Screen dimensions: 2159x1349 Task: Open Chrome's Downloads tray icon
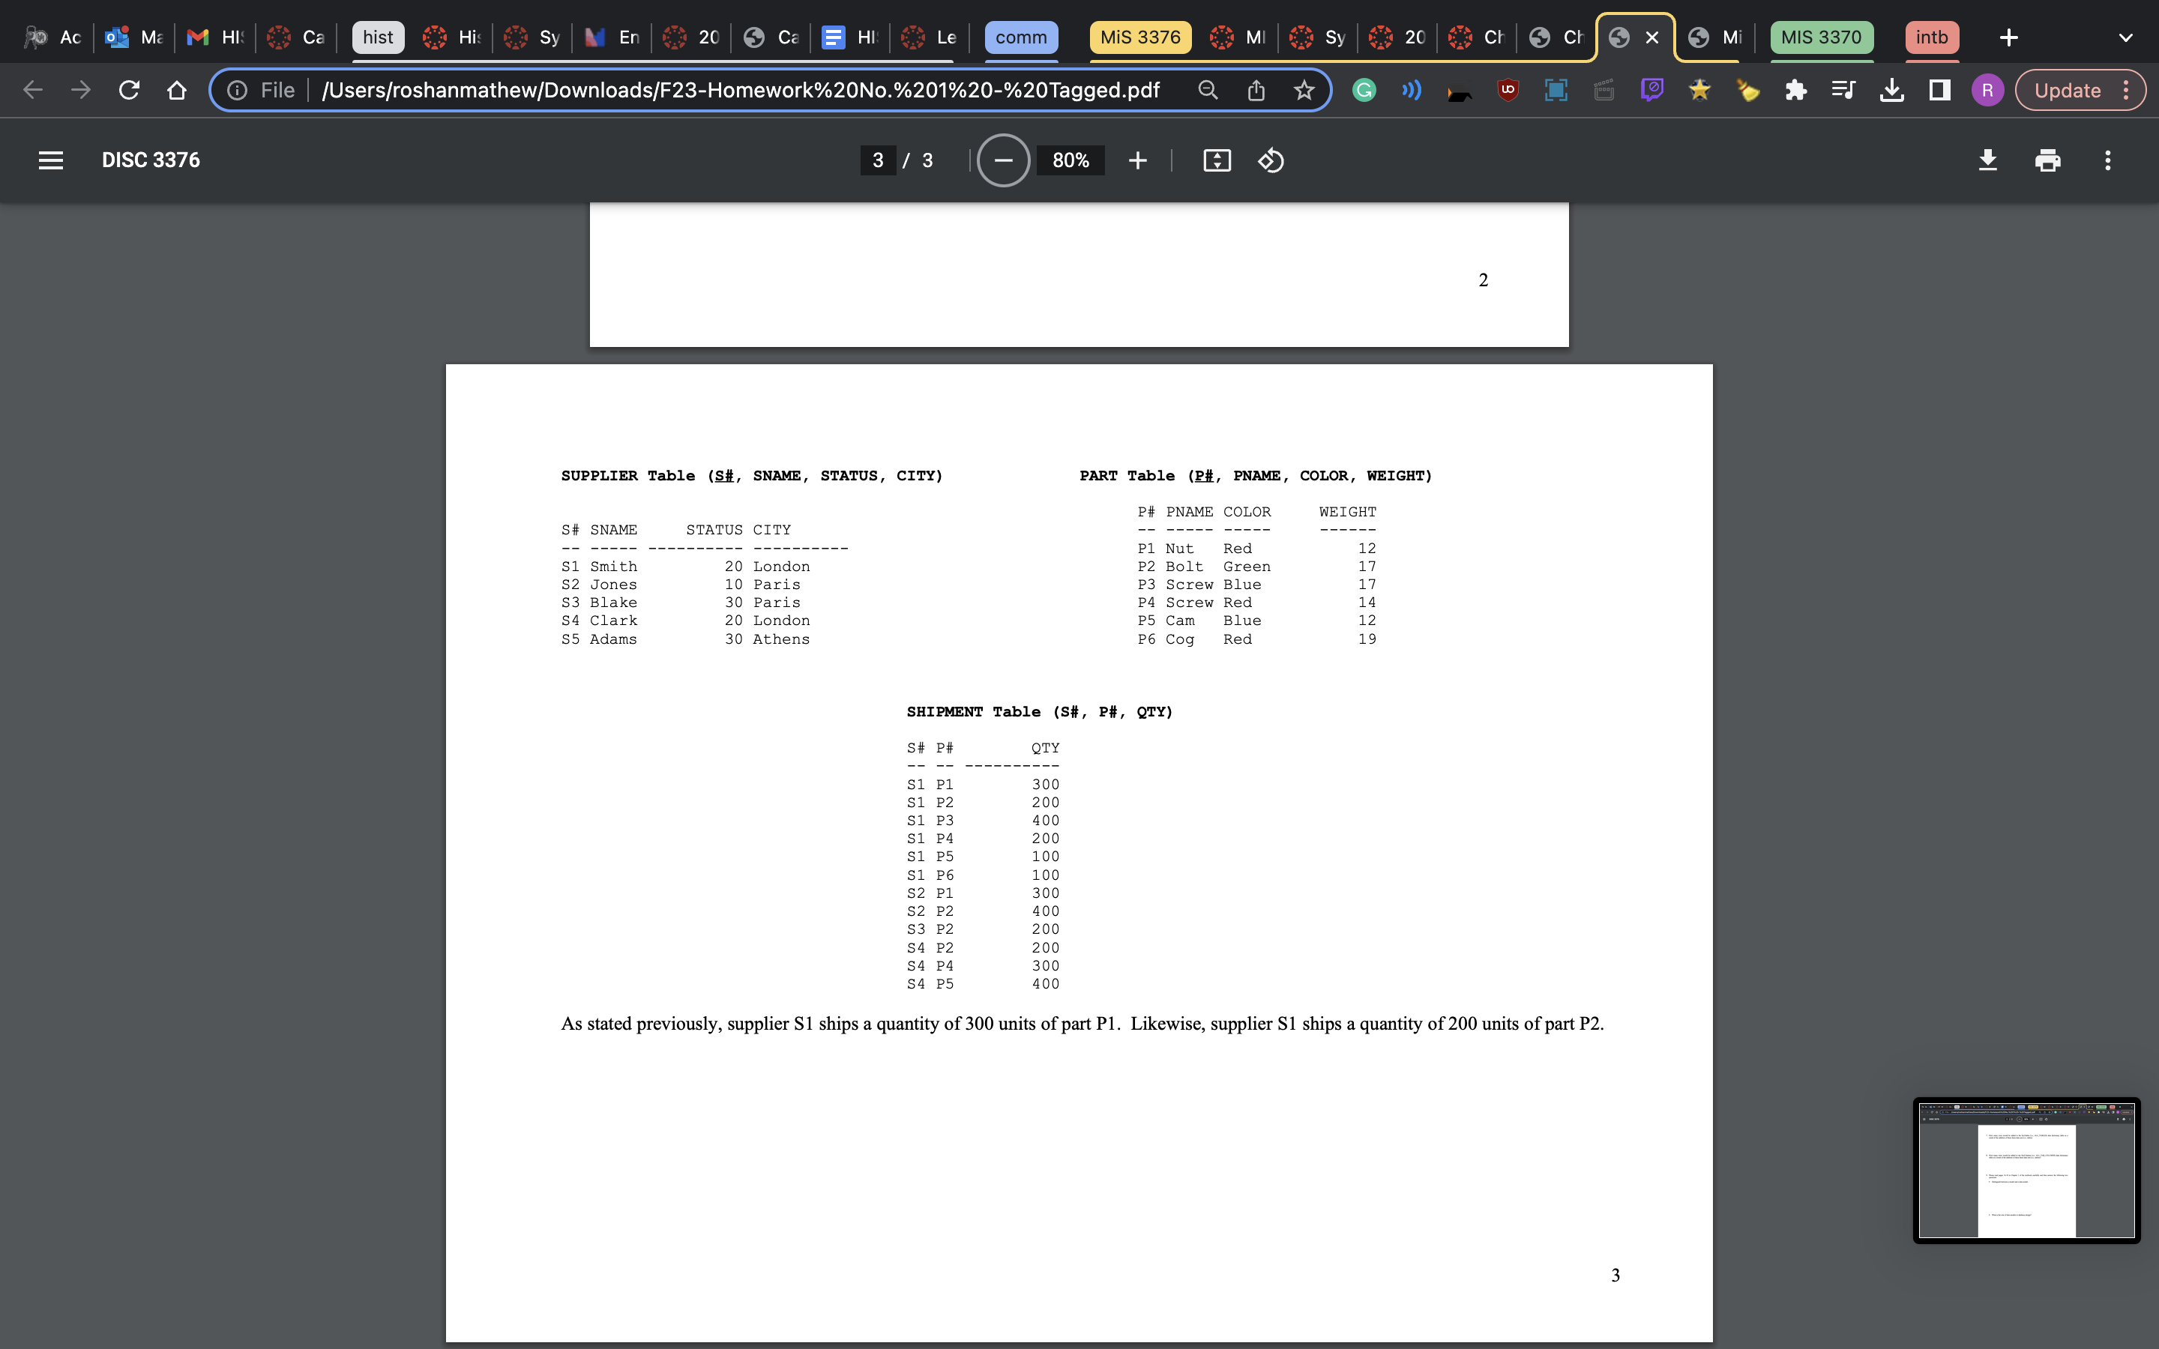pyautogui.click(x=1891, y=89)
